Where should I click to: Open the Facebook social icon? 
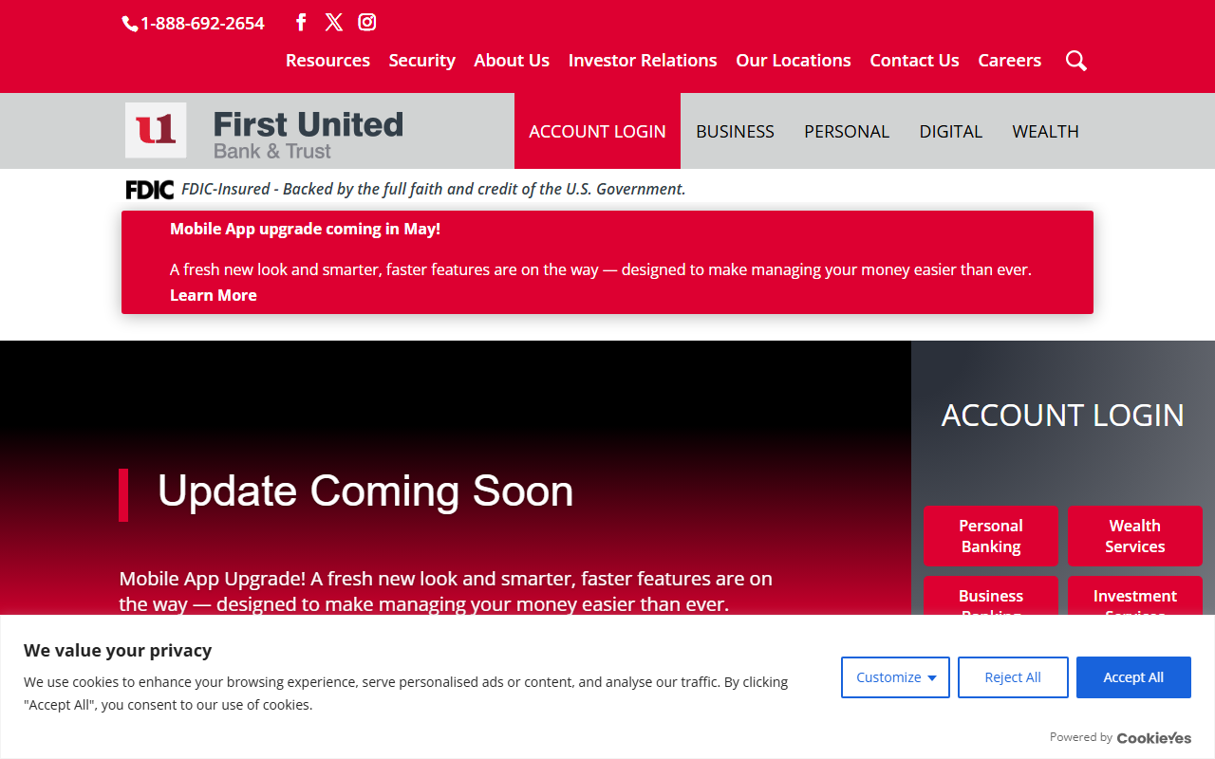coord(301,22)
